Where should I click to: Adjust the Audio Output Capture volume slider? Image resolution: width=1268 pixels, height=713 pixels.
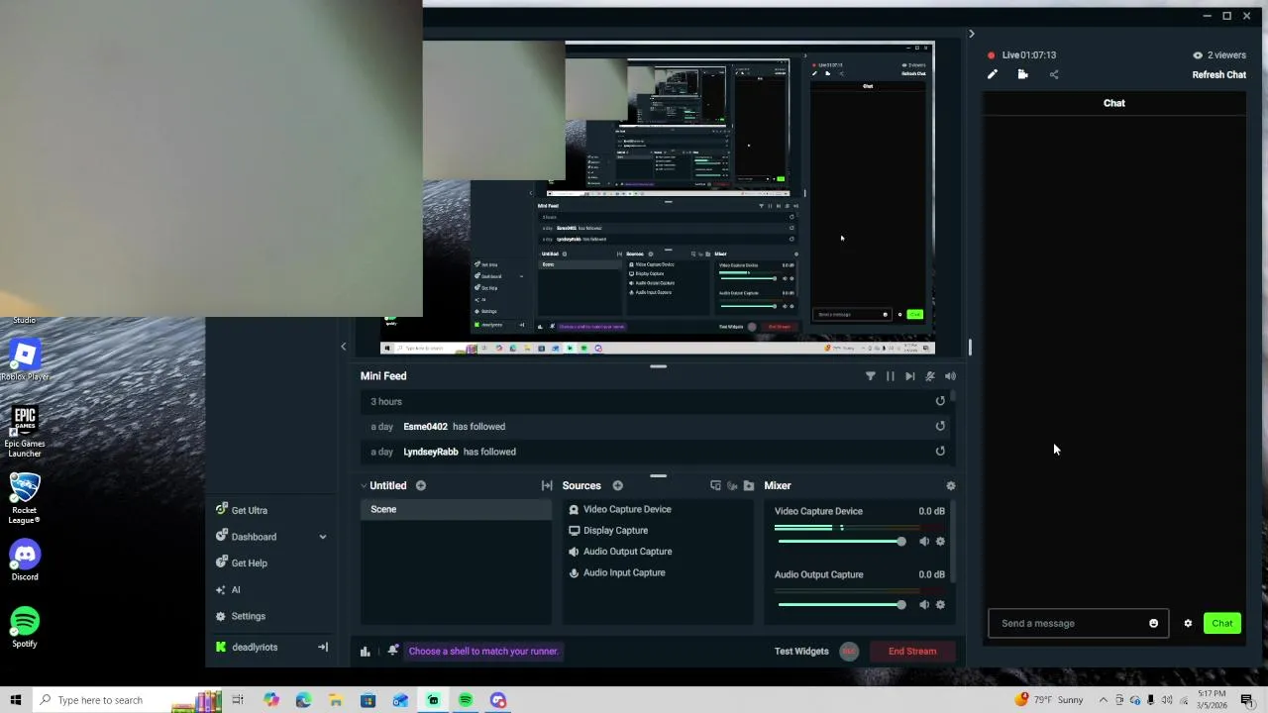tap(841, 605)
